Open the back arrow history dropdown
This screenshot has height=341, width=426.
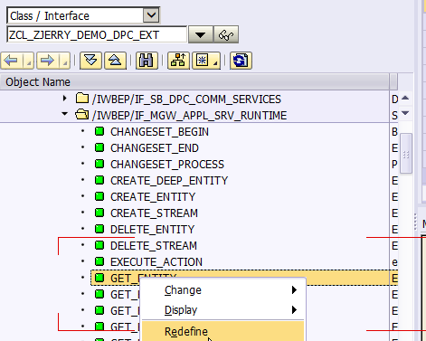tap(28, 61)
